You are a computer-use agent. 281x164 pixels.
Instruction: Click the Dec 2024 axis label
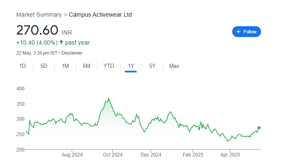point(151,155)
